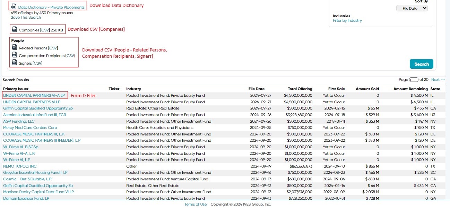450x208 pixels.
Task: Open COURAGE MUSIC PARTNERS III (FEEDER), L.P
Action: click(42, 140)
